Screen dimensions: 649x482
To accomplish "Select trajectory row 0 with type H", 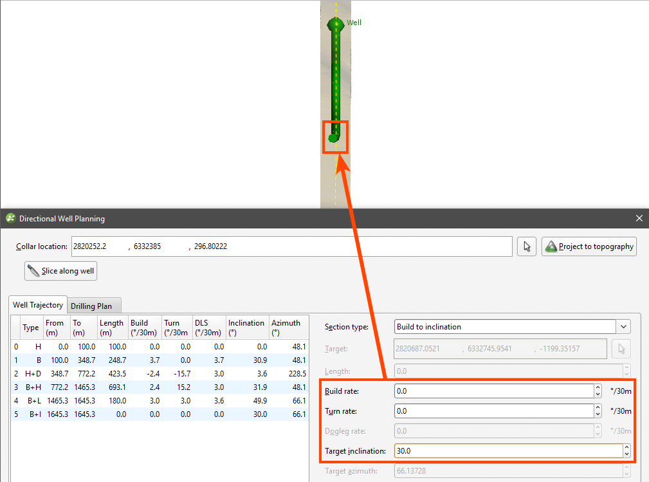I will 160,346.
